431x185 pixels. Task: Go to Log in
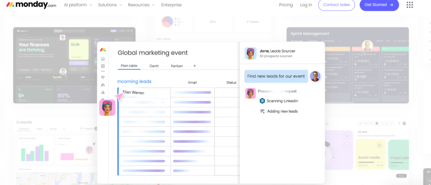click(x=306, y=5)
